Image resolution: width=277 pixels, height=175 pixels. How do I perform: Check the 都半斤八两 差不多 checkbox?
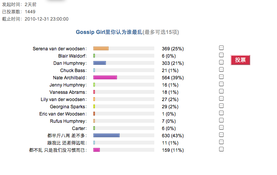pyautogui.click(x=221, y=135)
